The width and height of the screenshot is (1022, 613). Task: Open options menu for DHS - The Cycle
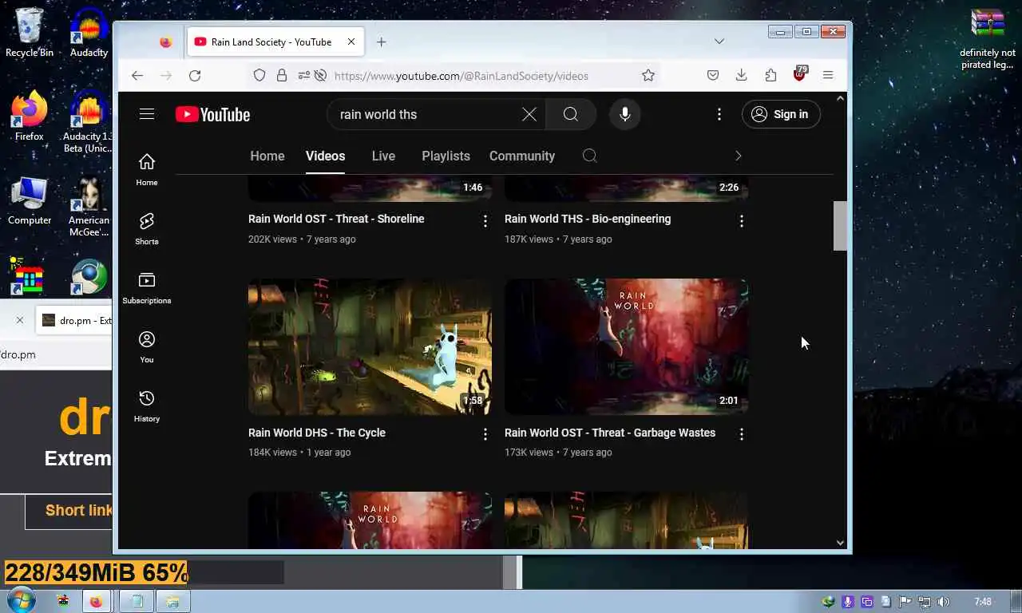(485, 434)
